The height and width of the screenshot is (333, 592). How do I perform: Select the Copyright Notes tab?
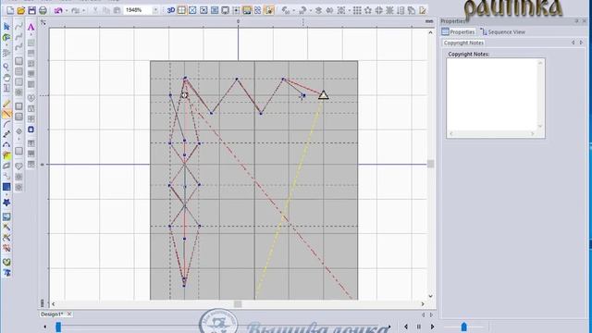coord(463,43)
